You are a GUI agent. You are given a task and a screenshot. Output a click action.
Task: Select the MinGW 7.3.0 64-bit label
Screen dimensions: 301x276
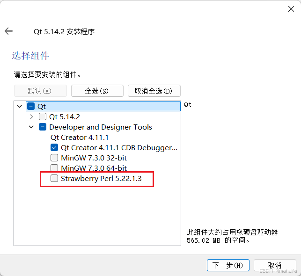tap(94, 168)
